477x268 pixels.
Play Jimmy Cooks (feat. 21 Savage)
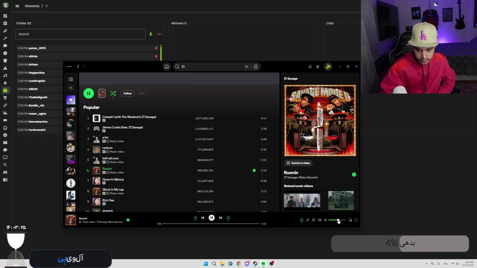click(179, 129)
